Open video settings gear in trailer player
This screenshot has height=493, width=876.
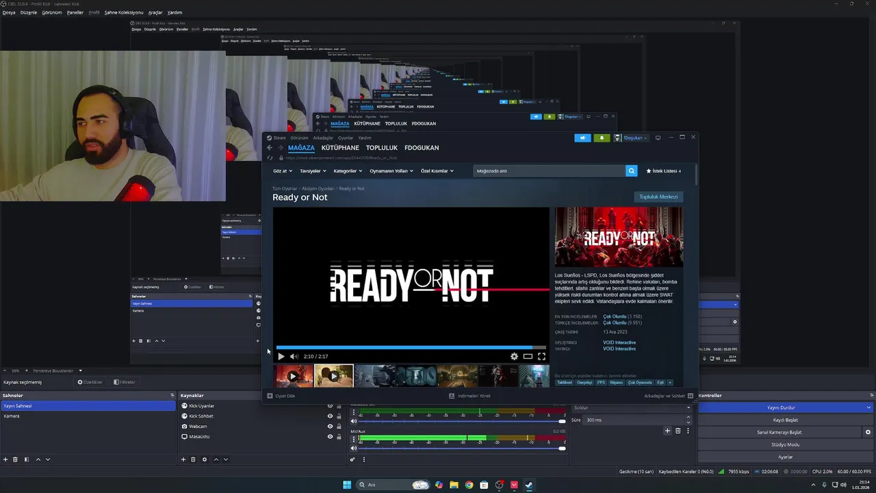click(515, 356)
